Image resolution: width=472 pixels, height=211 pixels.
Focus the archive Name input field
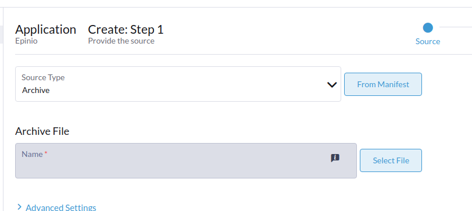[186, 161]
